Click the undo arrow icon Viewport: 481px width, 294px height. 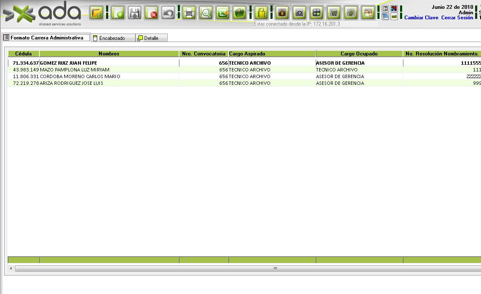[x=168, y=13]
